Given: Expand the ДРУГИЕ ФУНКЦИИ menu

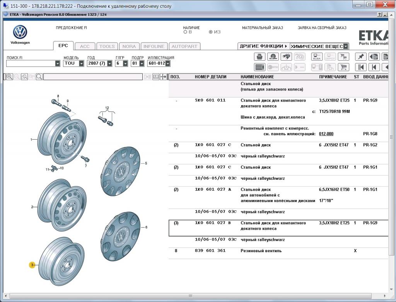Looking at the screenshot, I should click(x=263, y=46).
